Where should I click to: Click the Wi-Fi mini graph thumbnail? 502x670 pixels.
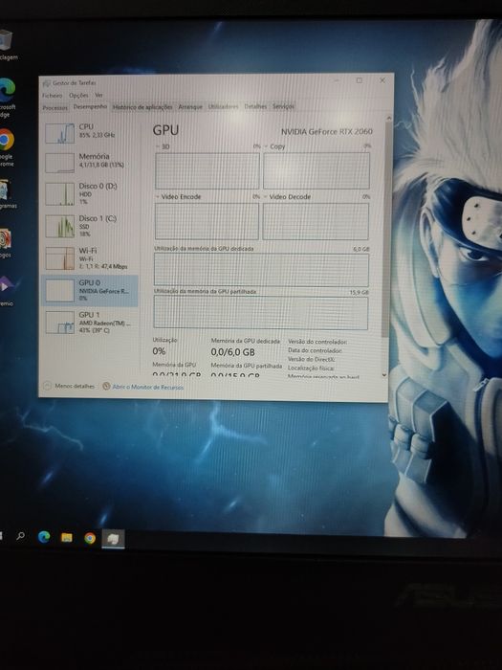[x=59, y=258]
